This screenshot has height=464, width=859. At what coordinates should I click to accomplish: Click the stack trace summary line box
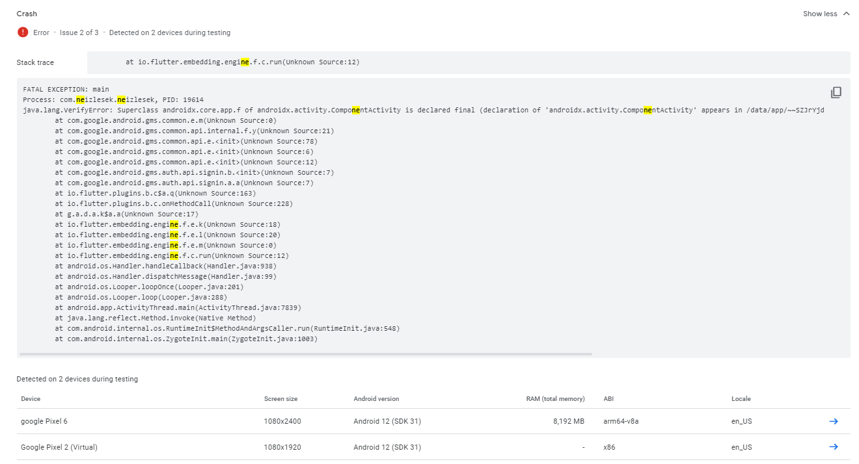pos(469,62)
